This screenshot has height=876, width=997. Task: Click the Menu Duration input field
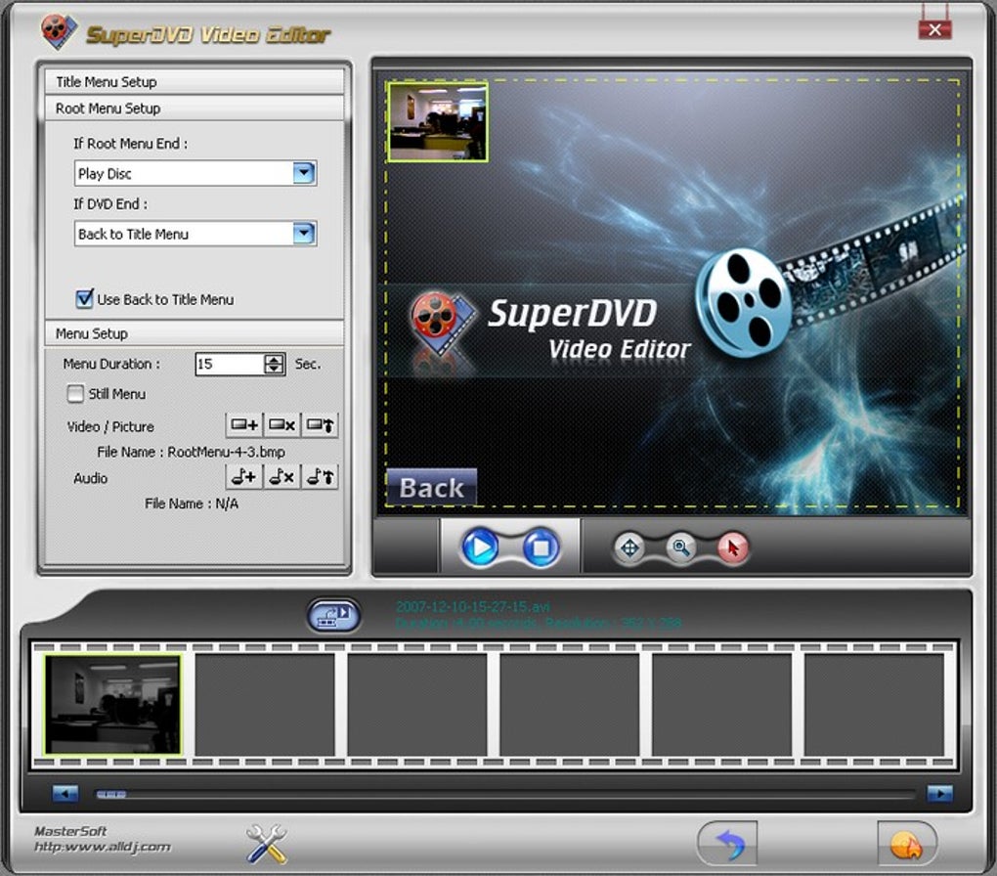[x=230, y=364]
